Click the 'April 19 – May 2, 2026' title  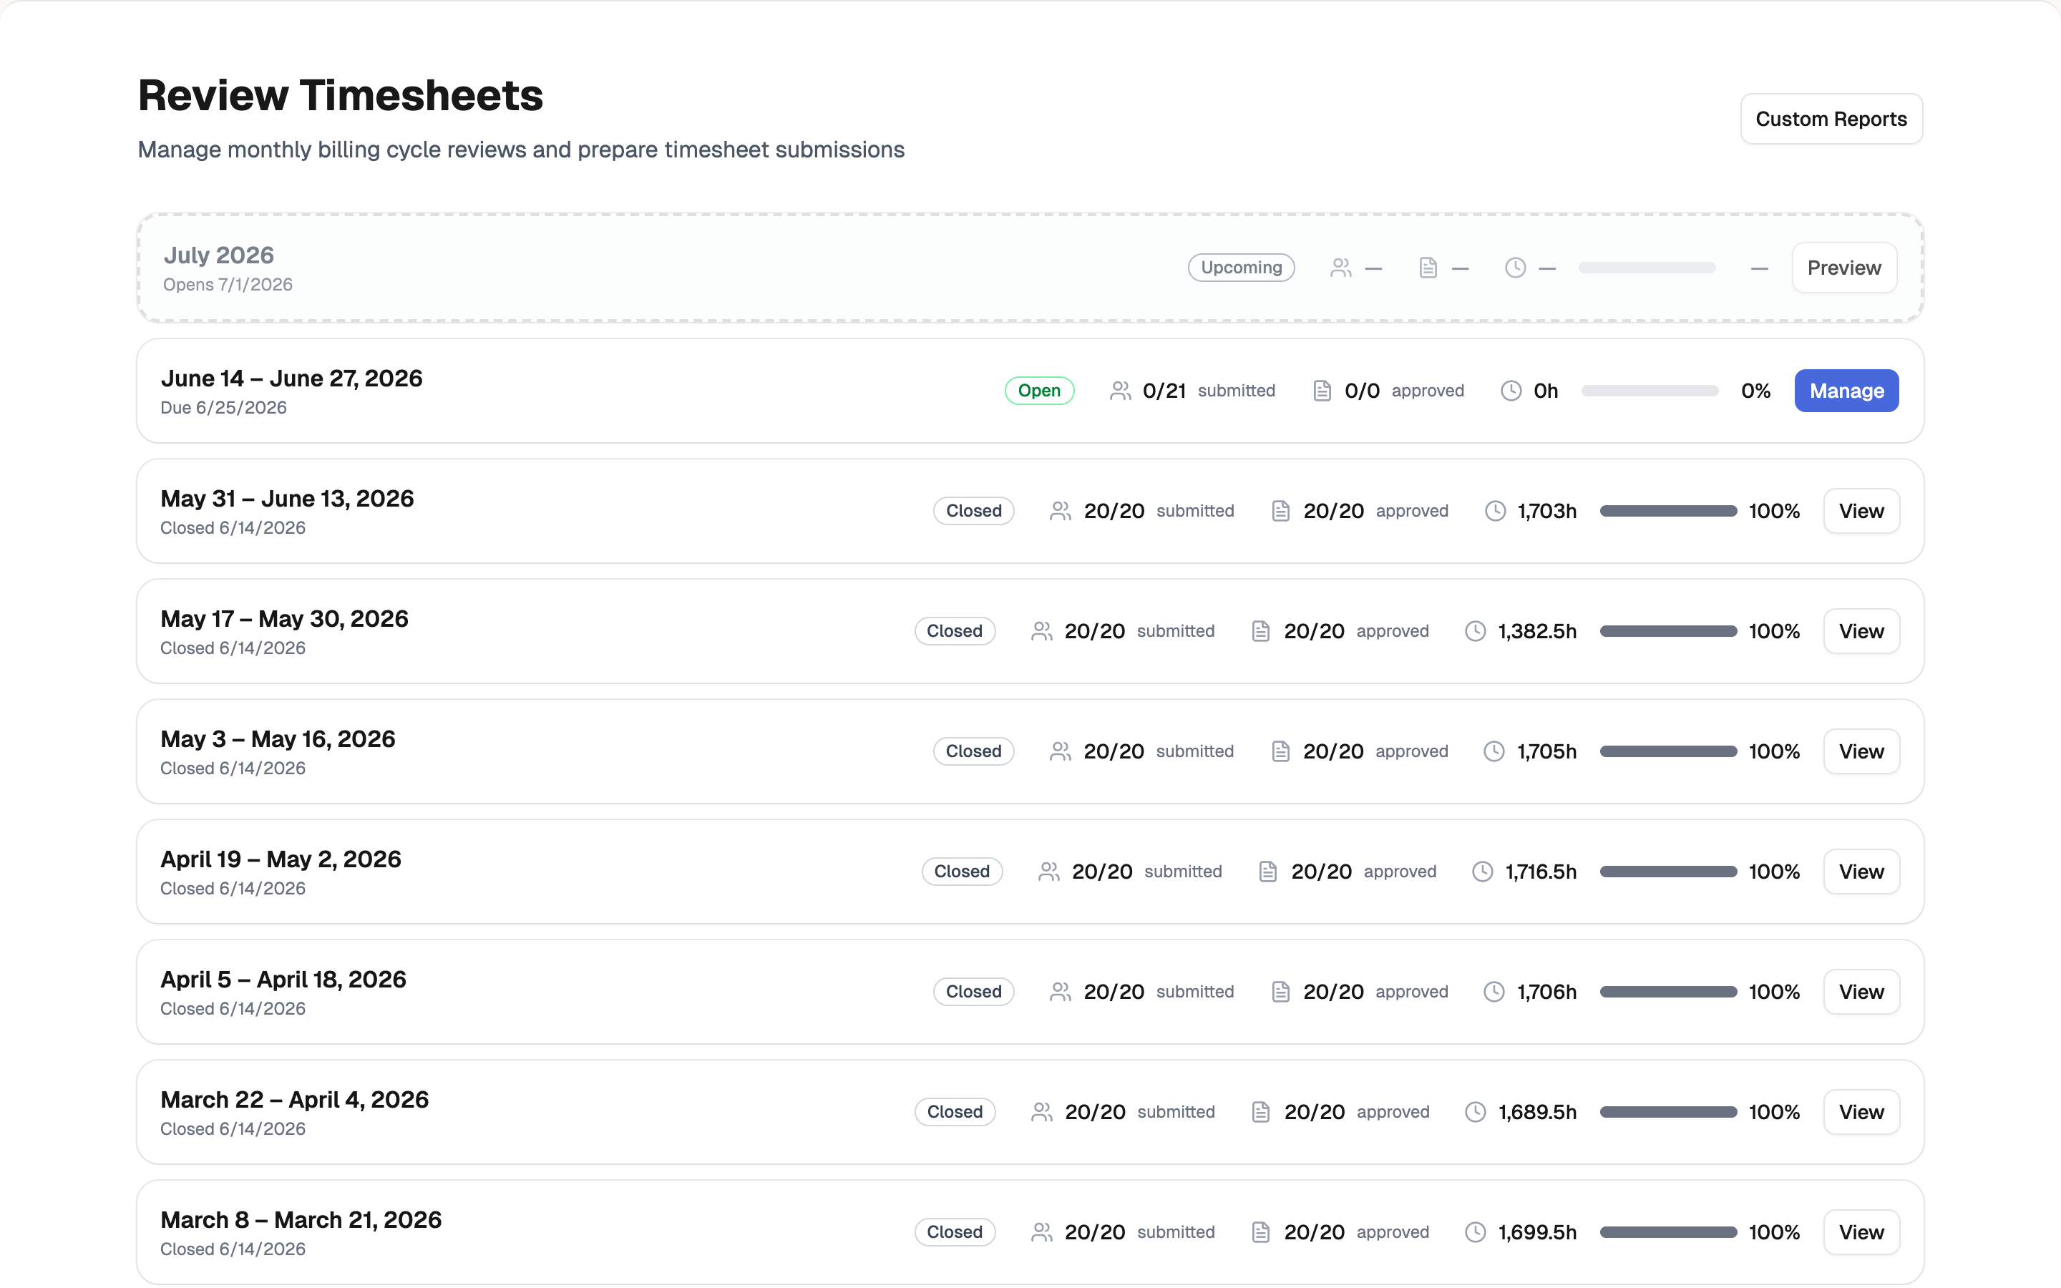click(x=281, y=859)
